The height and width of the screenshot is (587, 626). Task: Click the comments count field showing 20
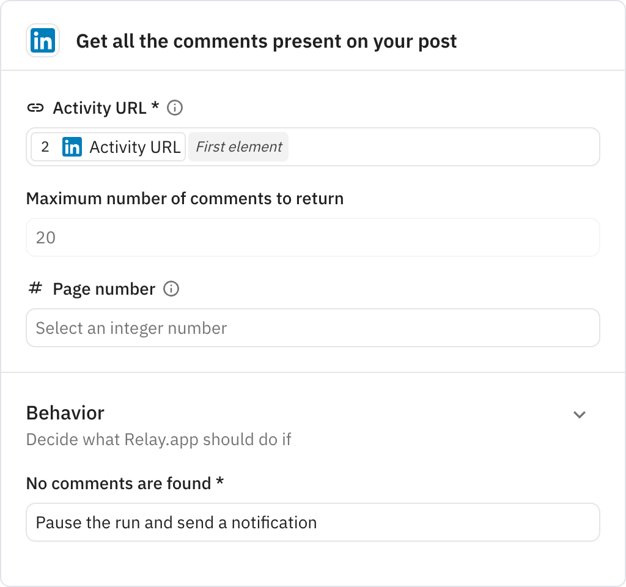(x=313, y=237)
